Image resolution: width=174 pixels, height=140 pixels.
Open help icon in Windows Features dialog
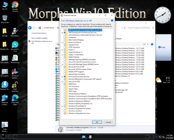(112, 20)
